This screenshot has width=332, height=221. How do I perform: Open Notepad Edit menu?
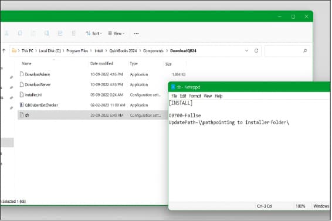point(183,96)
